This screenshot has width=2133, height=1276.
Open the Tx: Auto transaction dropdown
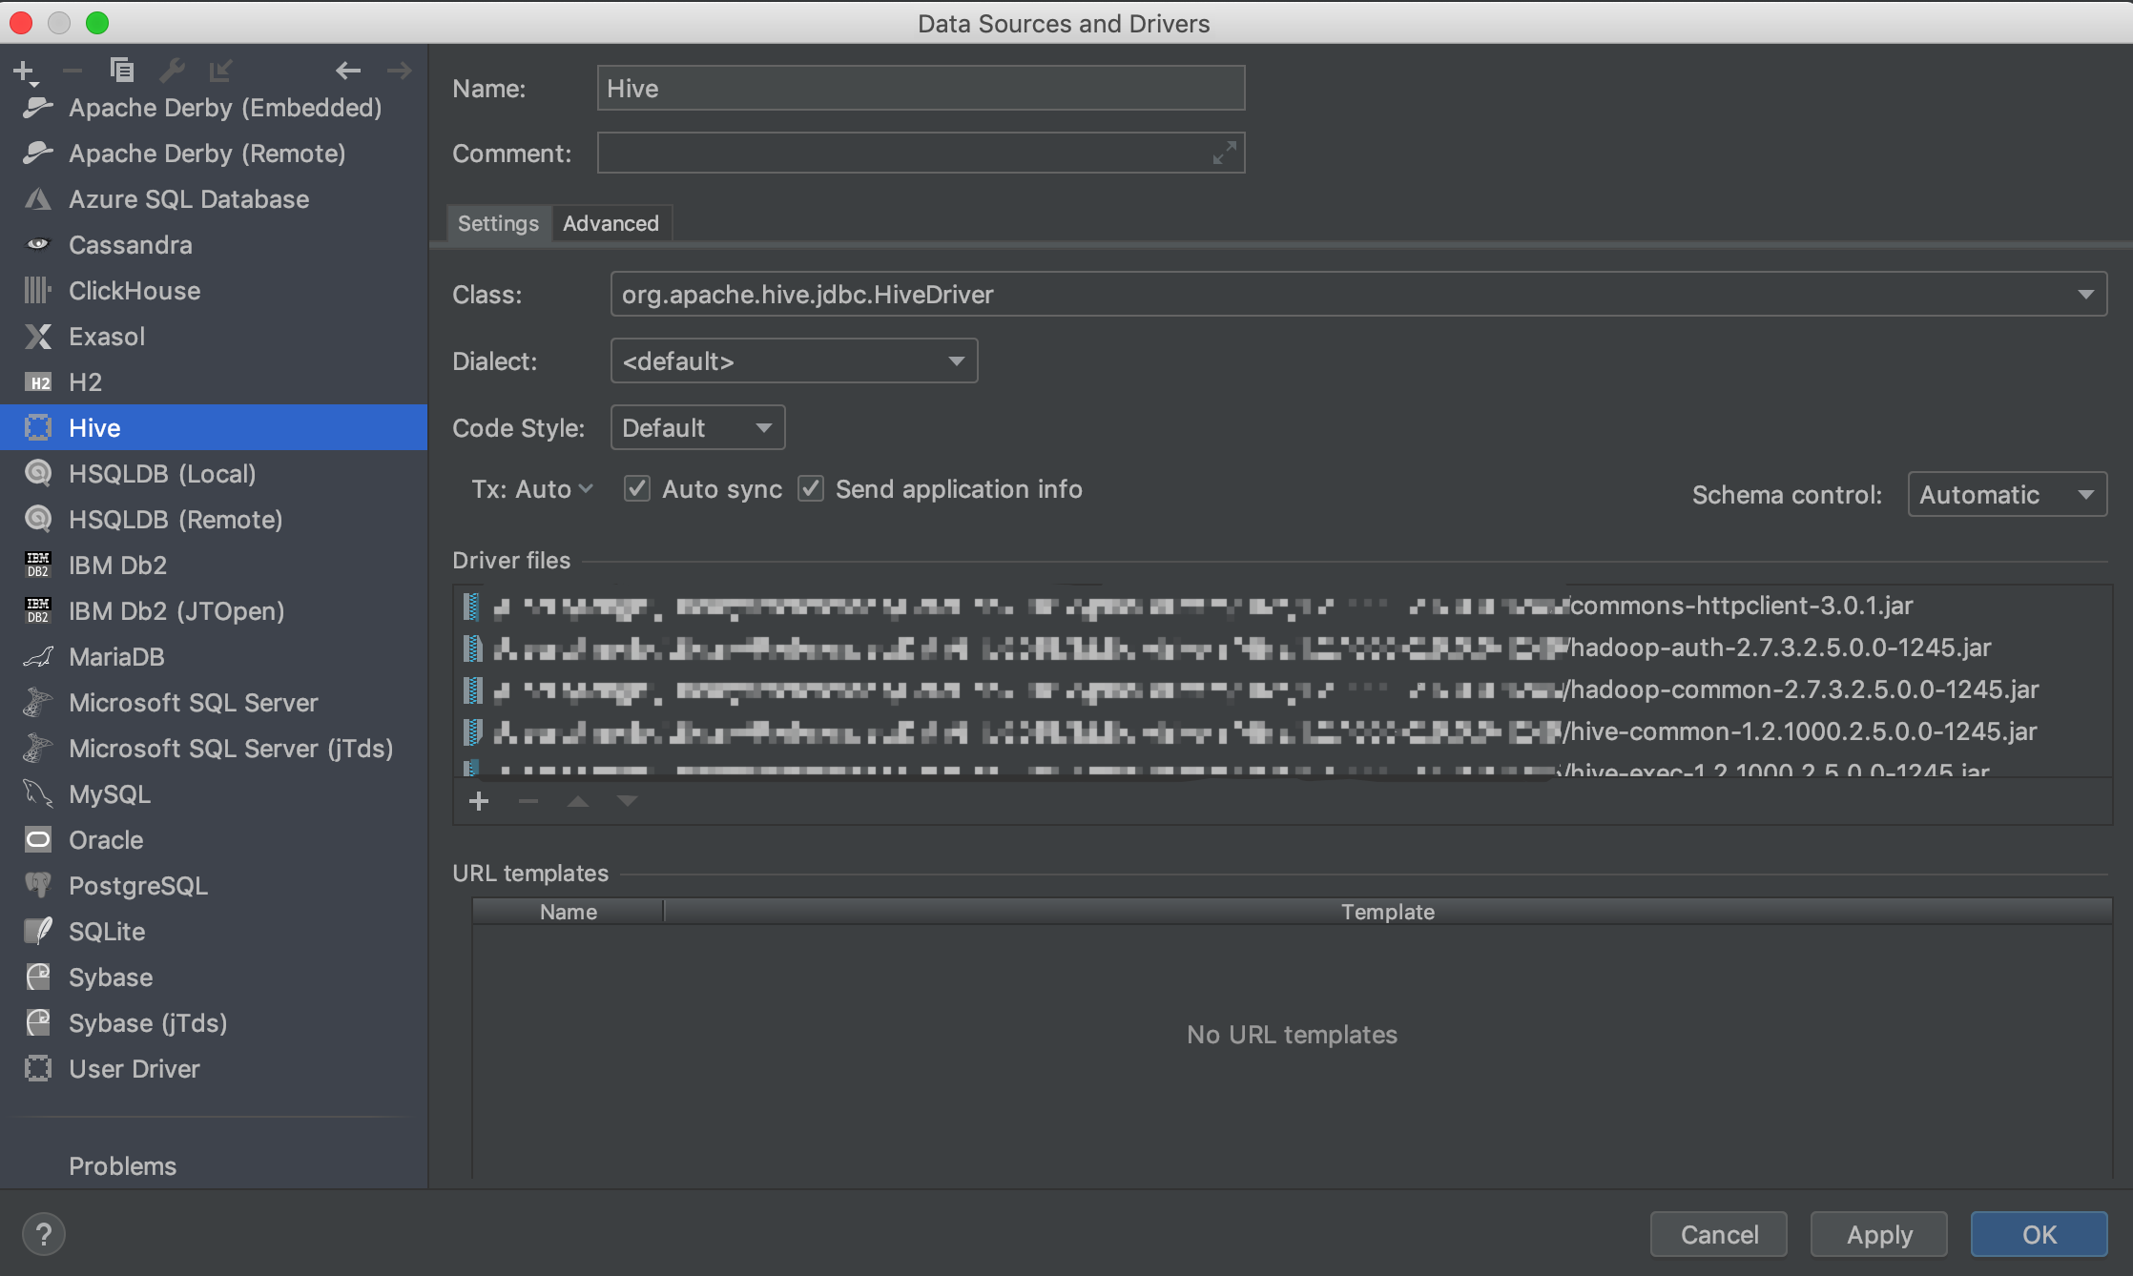pyautogui.click(x=532, y=489)
